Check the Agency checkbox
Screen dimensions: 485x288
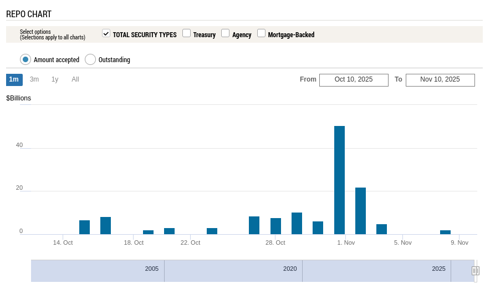[225, 33]
